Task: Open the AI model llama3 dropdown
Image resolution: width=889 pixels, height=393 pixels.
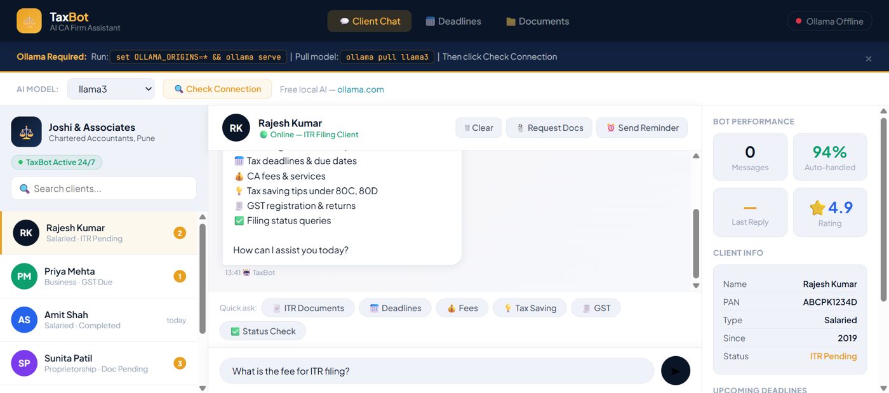Action: (111, 89)
